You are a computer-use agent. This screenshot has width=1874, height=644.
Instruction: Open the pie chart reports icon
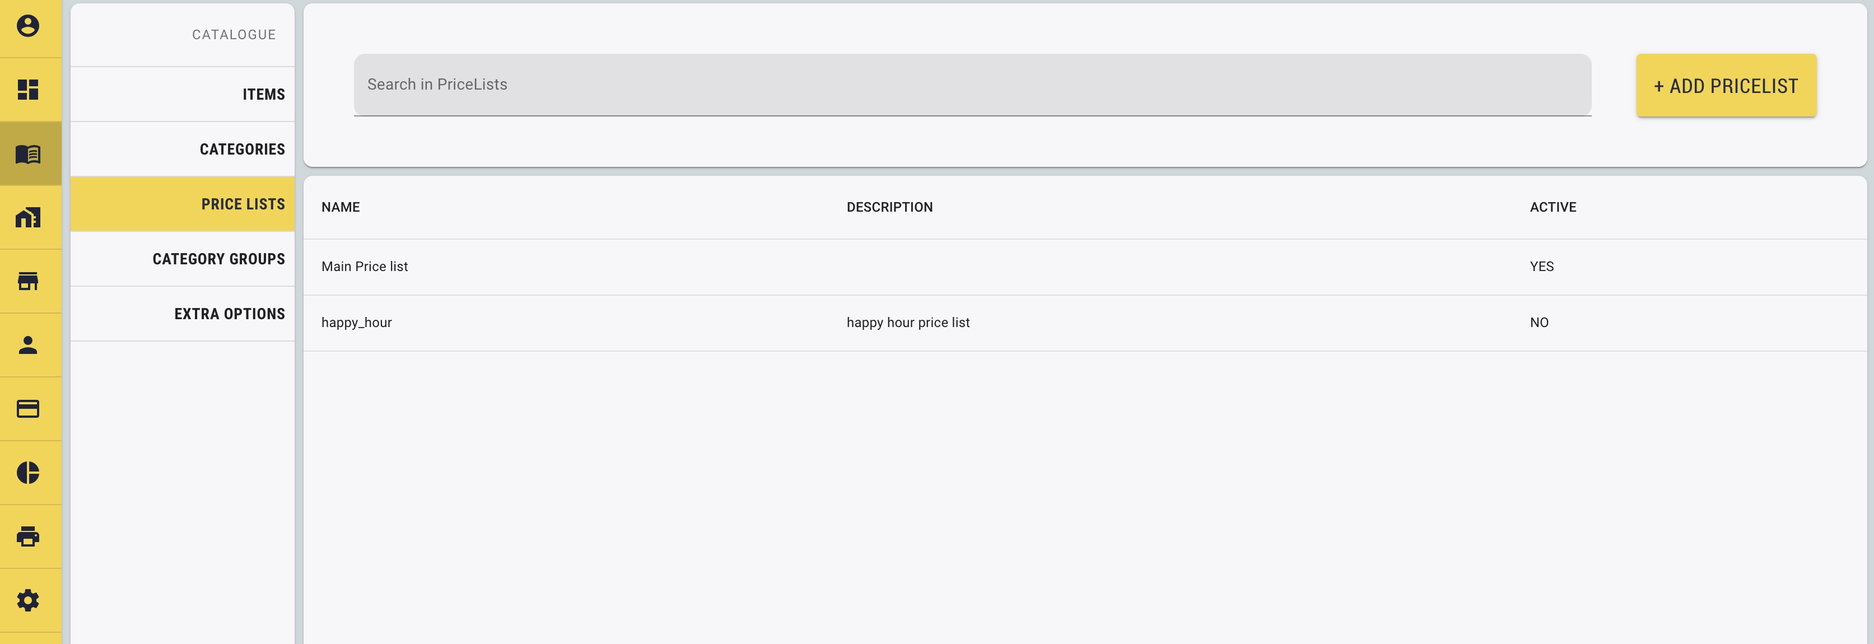(29, 472)
